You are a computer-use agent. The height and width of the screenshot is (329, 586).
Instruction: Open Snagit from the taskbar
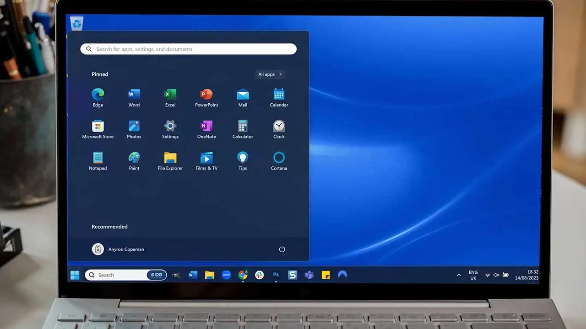click(x=293, y=275)
